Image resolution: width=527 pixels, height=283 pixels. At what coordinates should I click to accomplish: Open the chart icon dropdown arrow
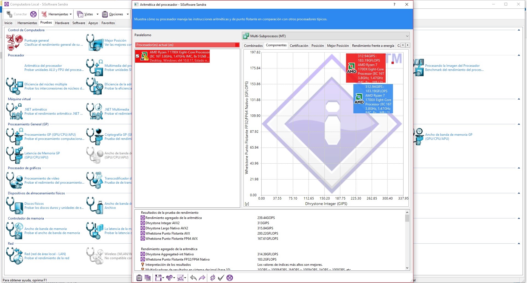coord(185,278)
